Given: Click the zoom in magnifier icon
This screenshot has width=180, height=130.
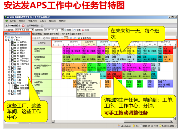Looking at the screenshot, I should [x=71, y=38].
